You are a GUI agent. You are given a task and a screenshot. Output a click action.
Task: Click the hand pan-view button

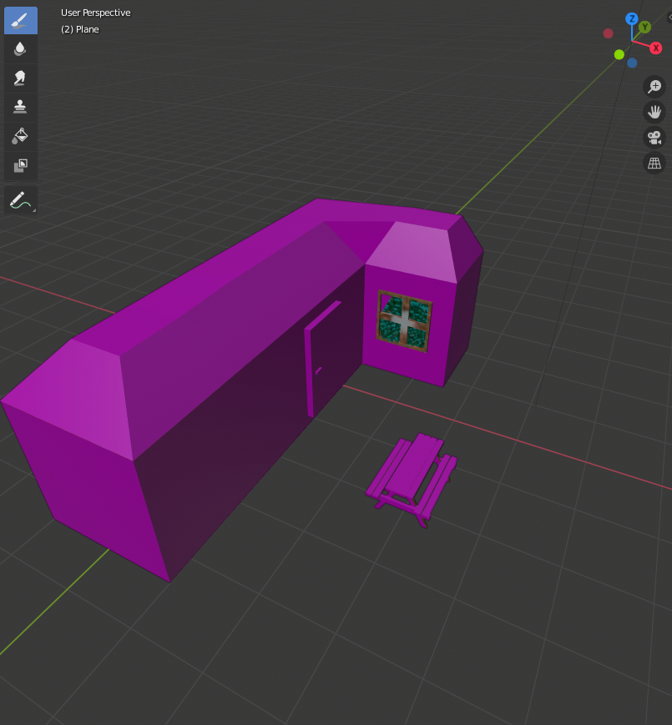(x=654, y=112)
